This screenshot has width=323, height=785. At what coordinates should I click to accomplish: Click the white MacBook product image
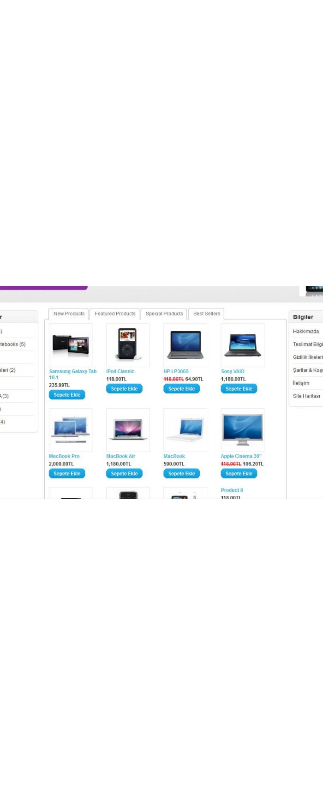coord(185,430)
